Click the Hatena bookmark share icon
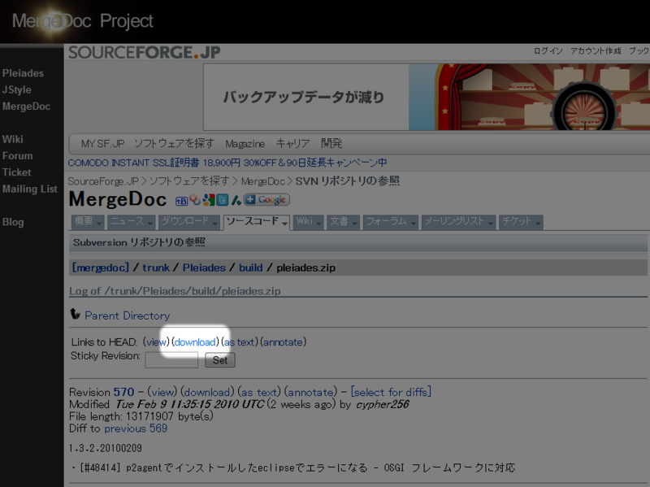Image resolution: width=650 pixels, height=487 pixels. [x=181, y=201]
